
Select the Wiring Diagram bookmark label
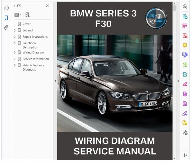pyautogui.click(x=33, y=53)
